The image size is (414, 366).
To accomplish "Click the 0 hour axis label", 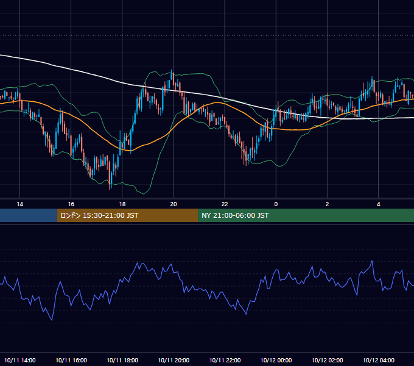I will click(276, 204).
